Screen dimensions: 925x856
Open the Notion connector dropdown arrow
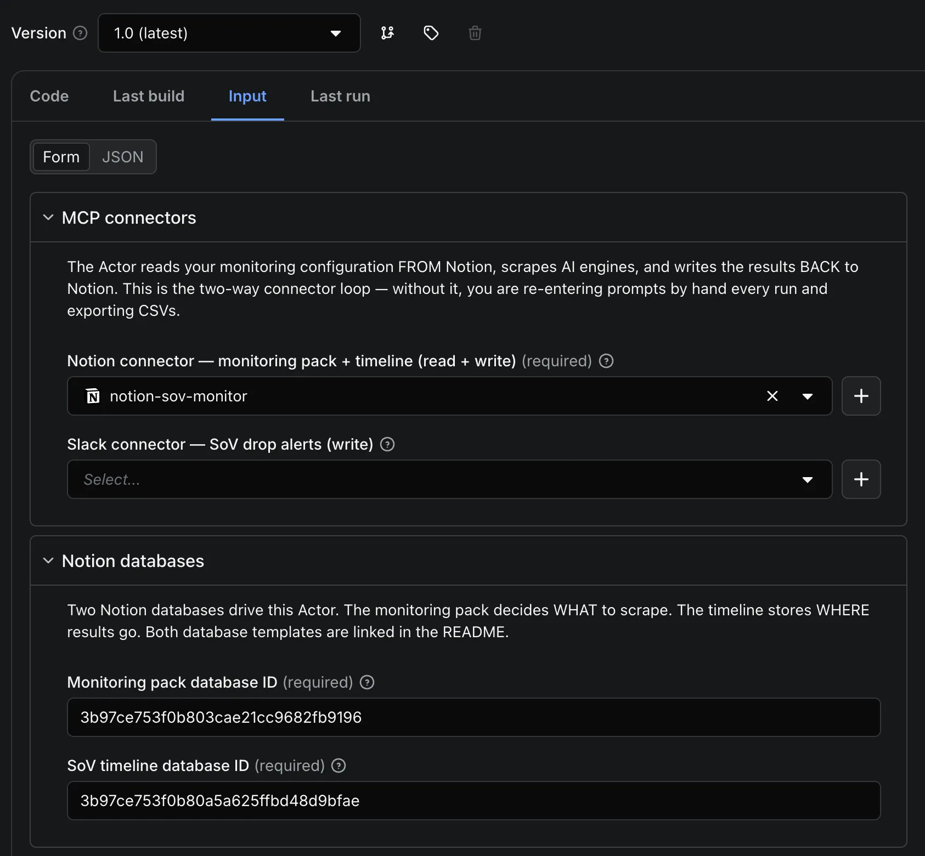pos(808,396)
